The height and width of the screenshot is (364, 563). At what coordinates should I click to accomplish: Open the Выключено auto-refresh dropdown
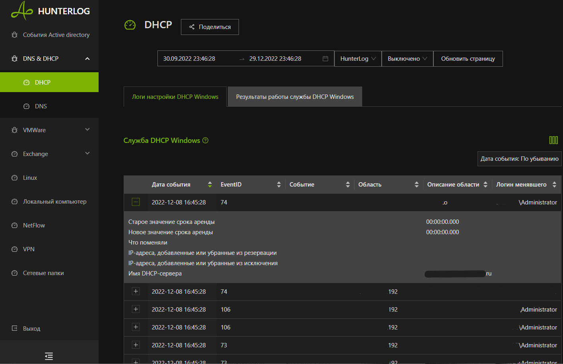(408, 59)
